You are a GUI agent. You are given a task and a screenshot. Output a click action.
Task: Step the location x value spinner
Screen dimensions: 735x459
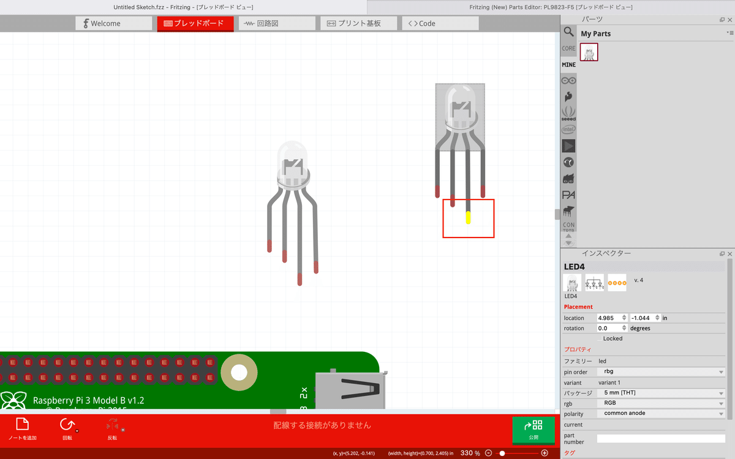coord(624,318)
